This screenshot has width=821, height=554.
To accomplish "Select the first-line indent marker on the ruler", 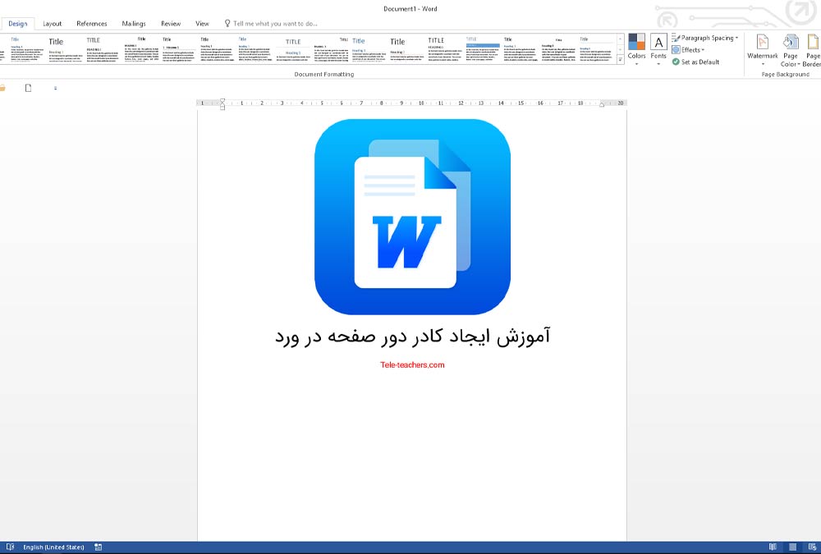I will click(222, 100).
